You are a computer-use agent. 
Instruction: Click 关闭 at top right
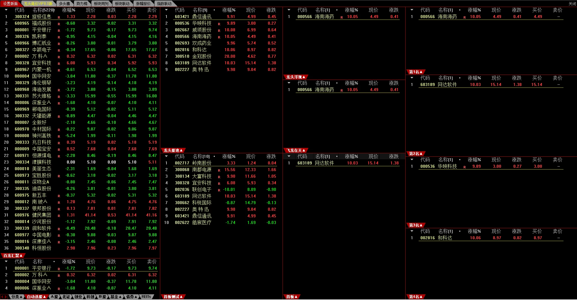tap(572, 4)
